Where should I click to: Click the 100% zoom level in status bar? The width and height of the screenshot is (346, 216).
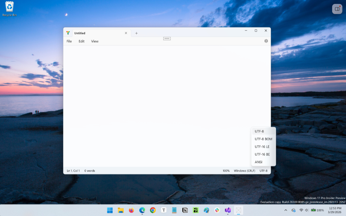[x=226, y=171]
